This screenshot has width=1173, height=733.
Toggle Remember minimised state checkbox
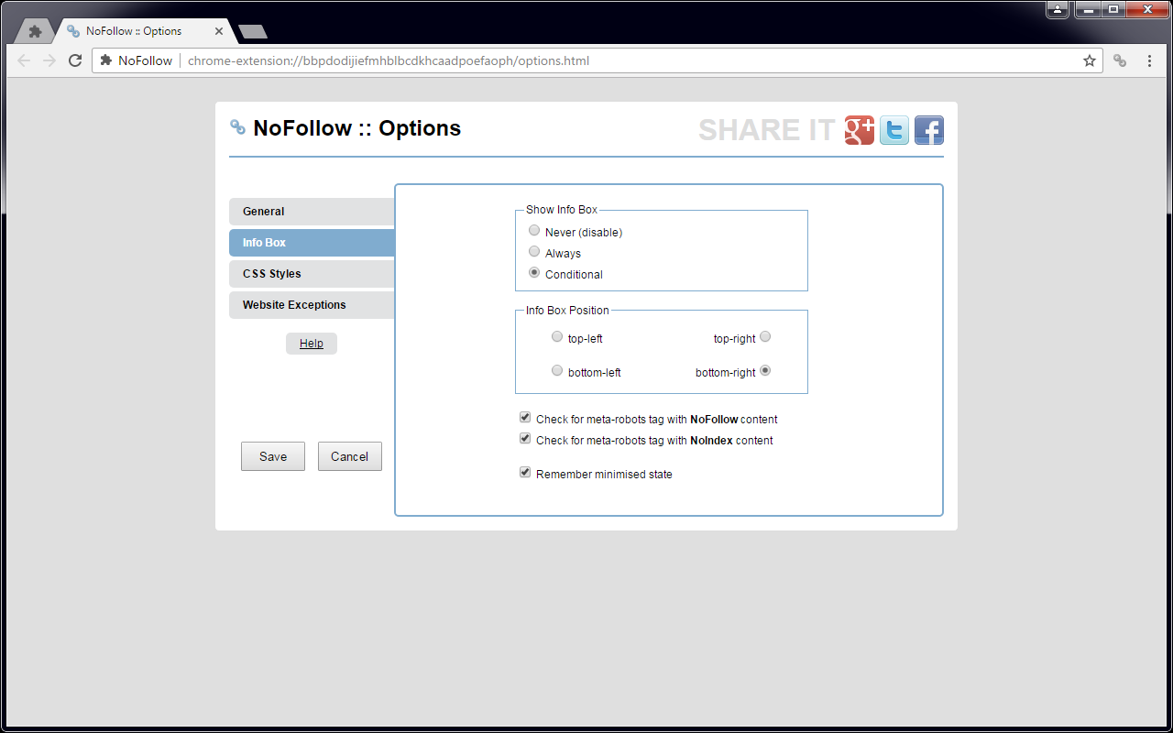point(525,473)
